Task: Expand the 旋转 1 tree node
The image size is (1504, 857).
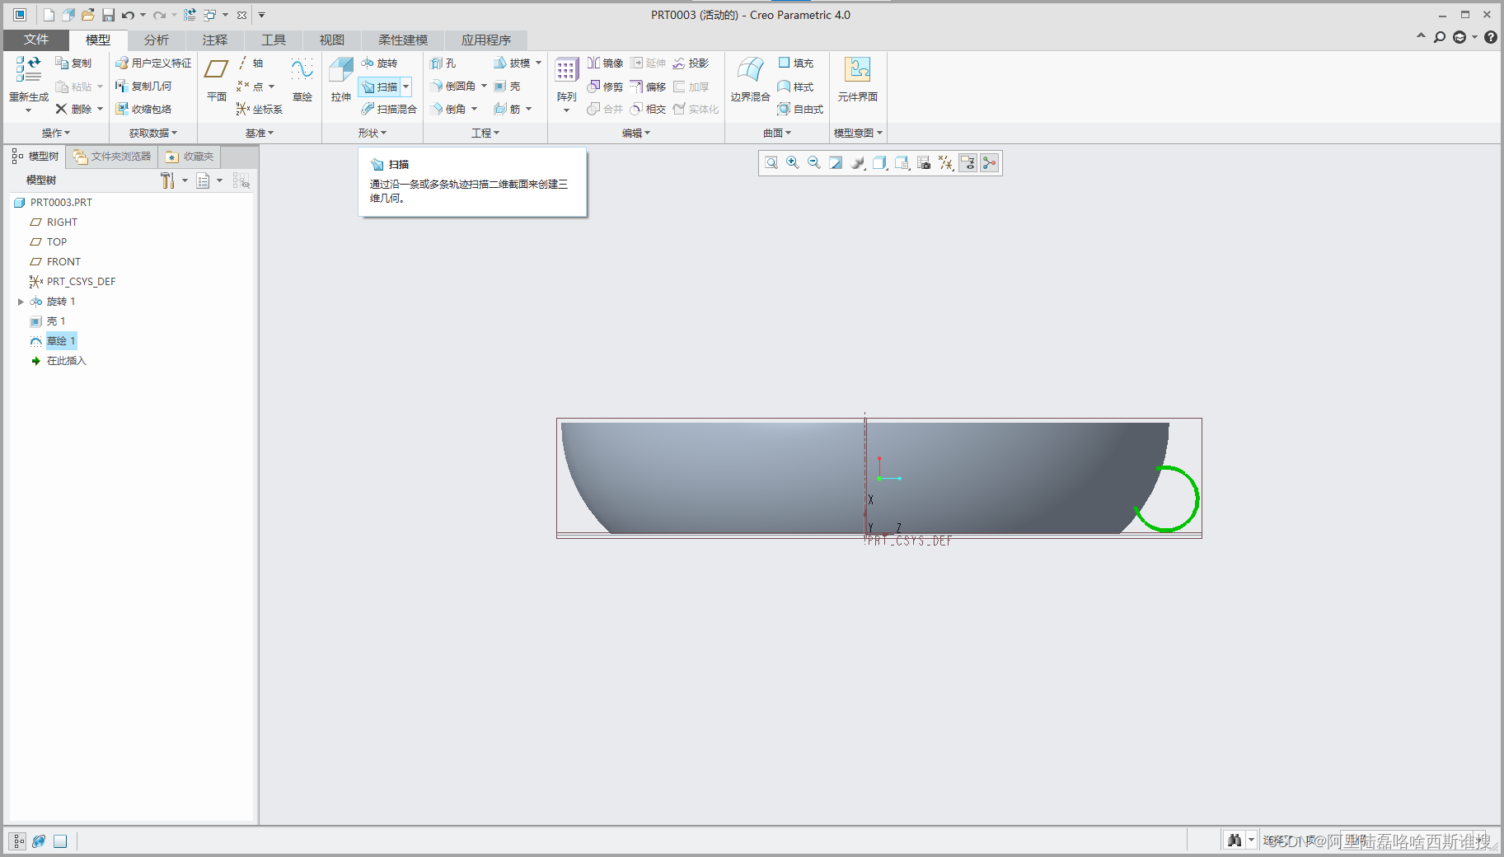Action: coord(21,302)
